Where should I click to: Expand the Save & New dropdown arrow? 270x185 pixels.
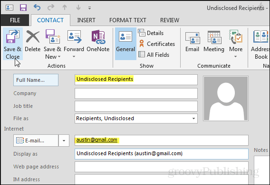(x=59, y=57)
